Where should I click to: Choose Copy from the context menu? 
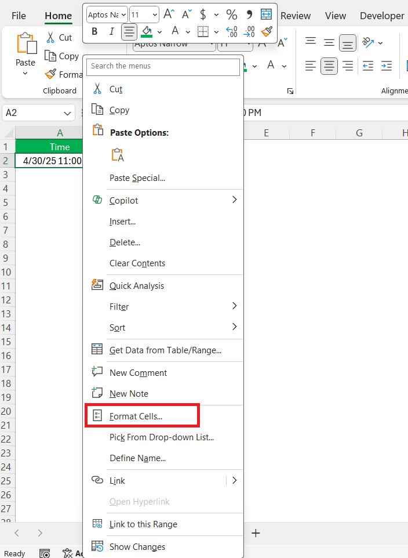163,110
